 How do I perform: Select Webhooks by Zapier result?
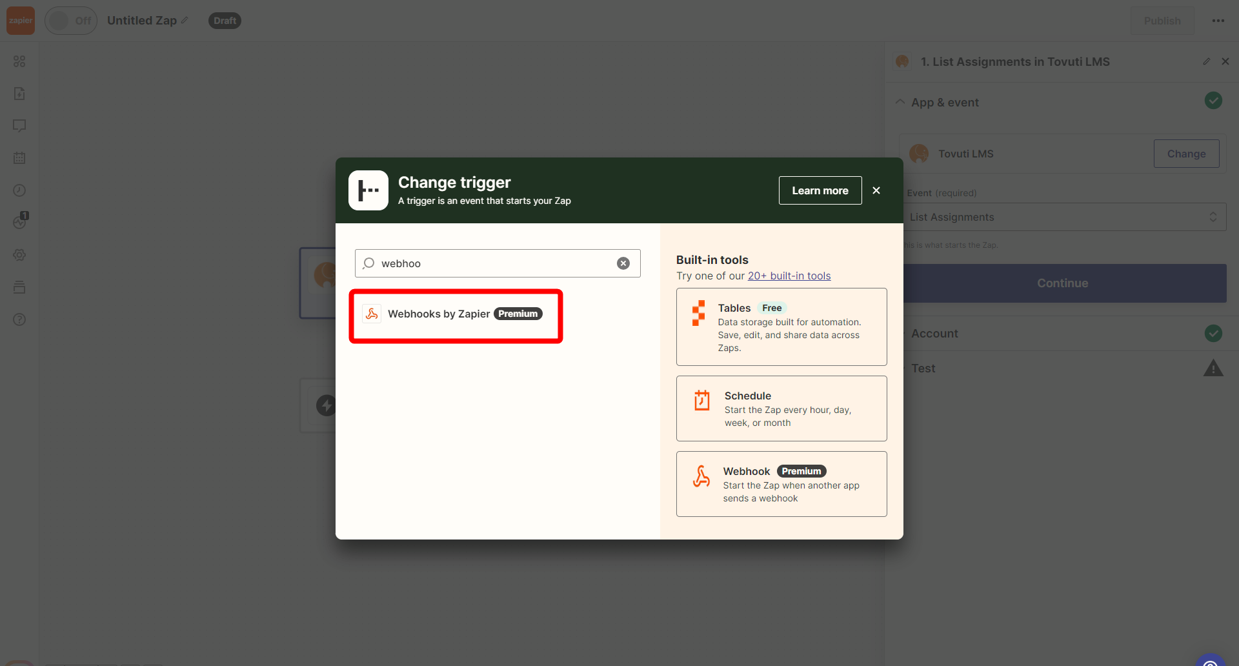456,314
